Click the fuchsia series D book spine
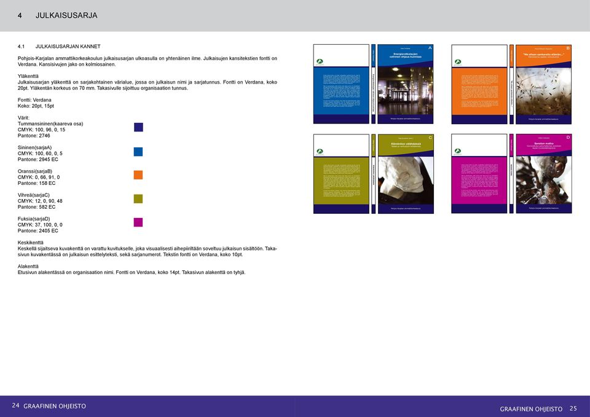Viewport: 590px width, 417px height. (x=511, y=174)
